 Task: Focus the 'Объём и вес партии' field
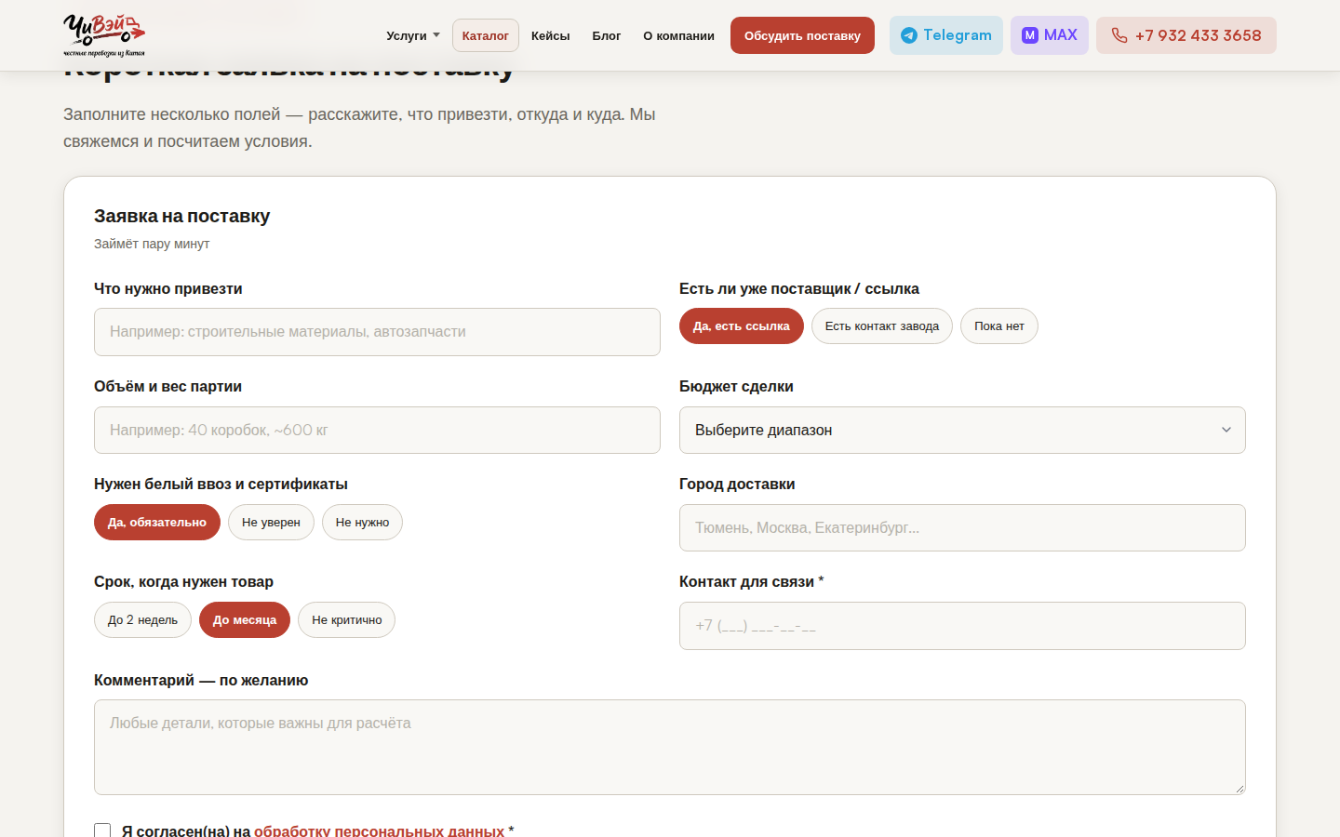click(377, 431)
